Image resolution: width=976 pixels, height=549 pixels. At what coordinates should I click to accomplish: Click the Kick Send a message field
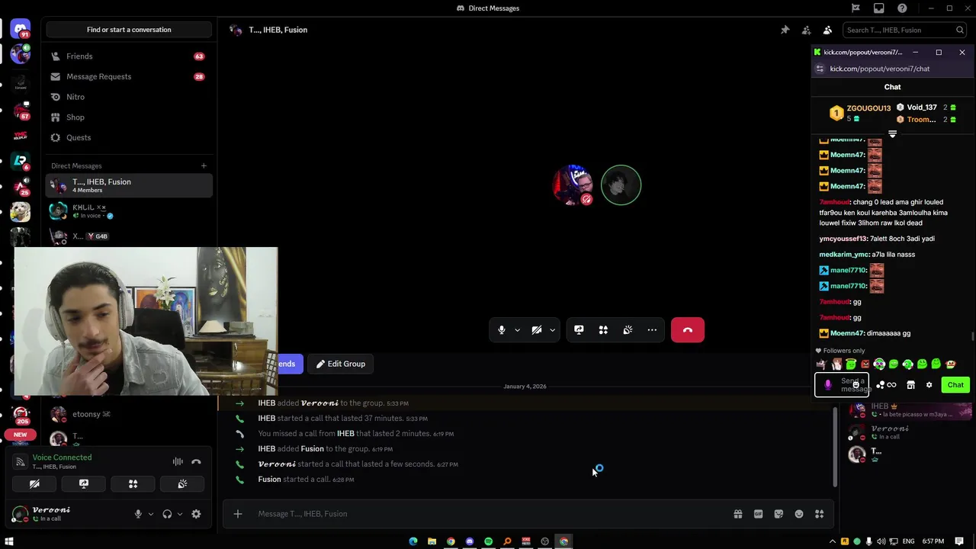pyautogui.click(x=842, y=385)
